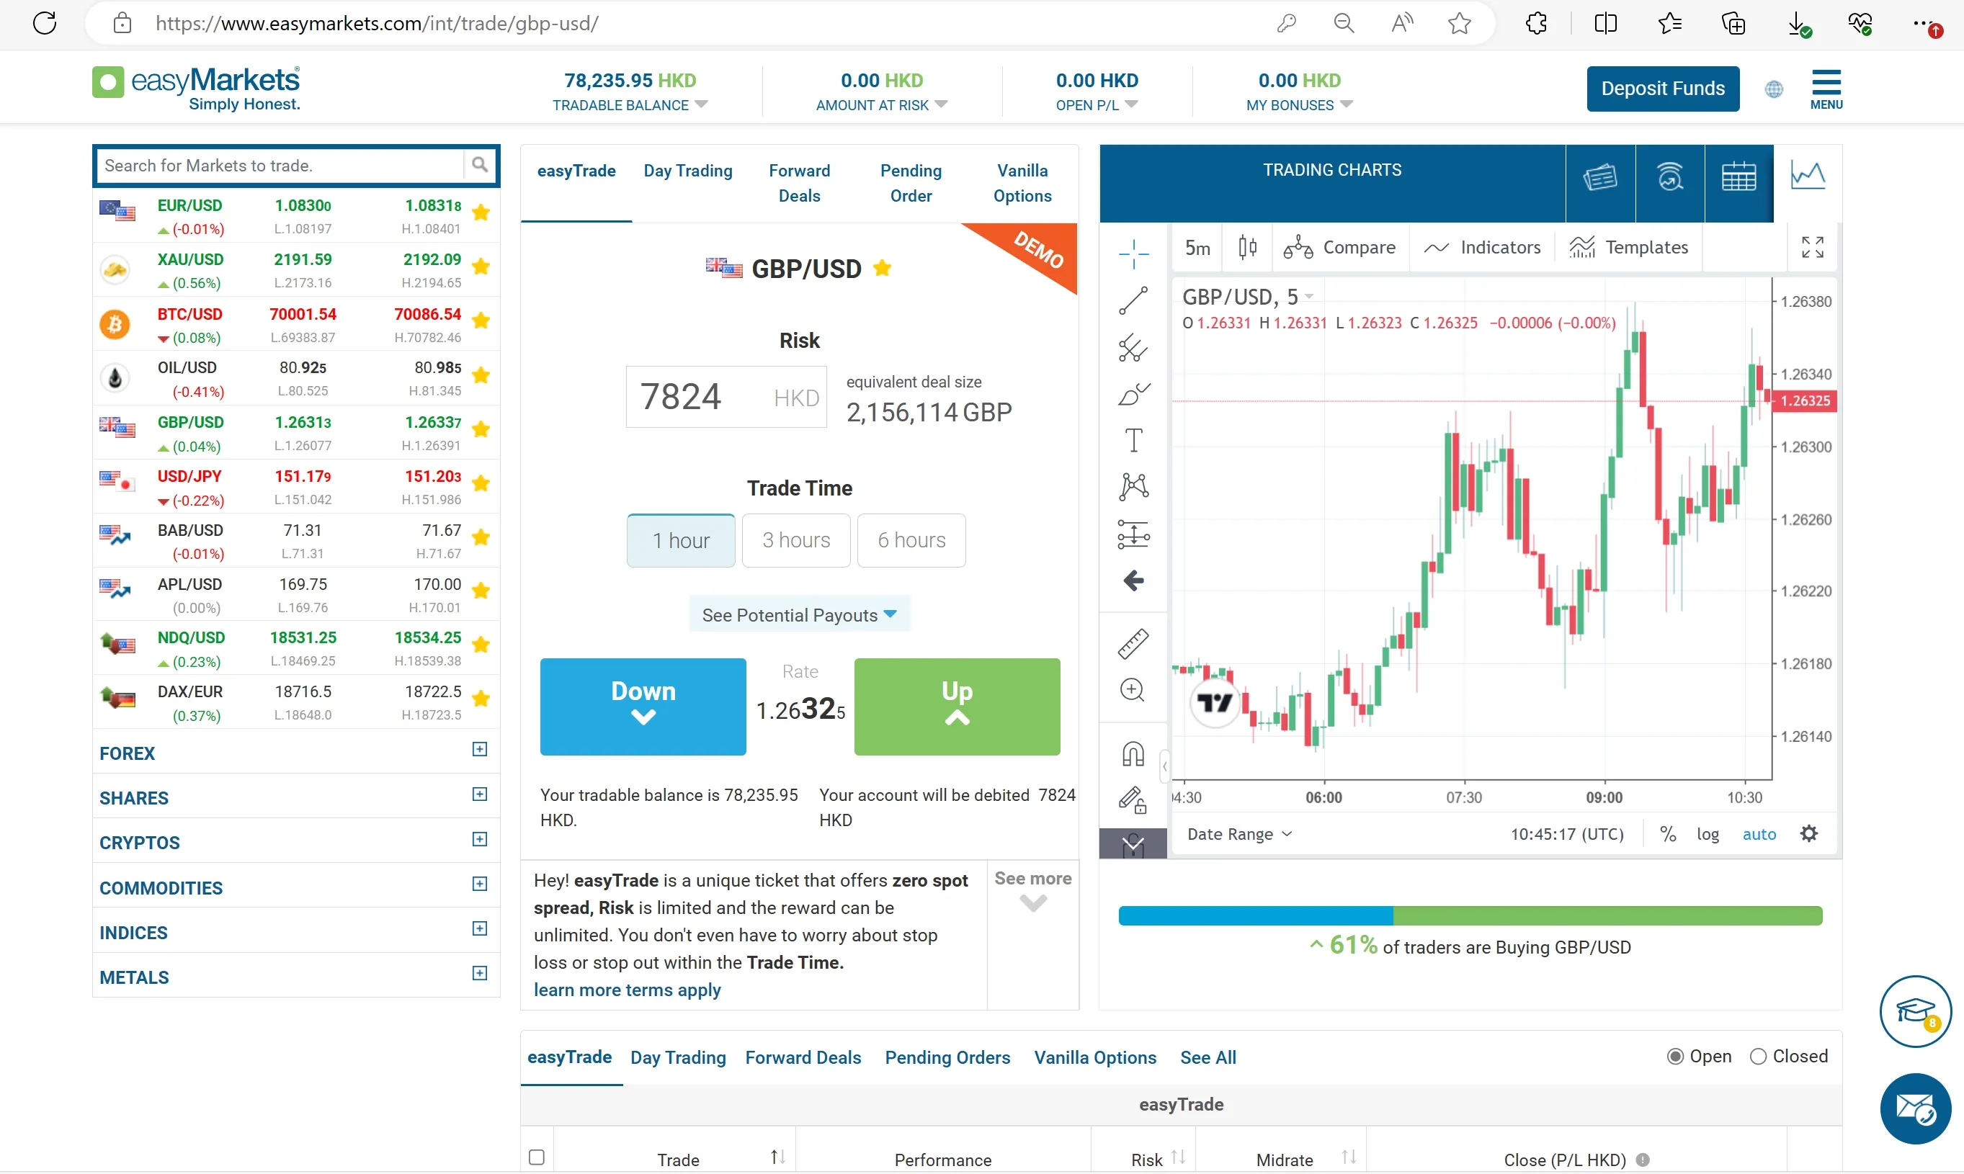
Task: Open the prediction and measurement tools
Action: point(1133,534)
